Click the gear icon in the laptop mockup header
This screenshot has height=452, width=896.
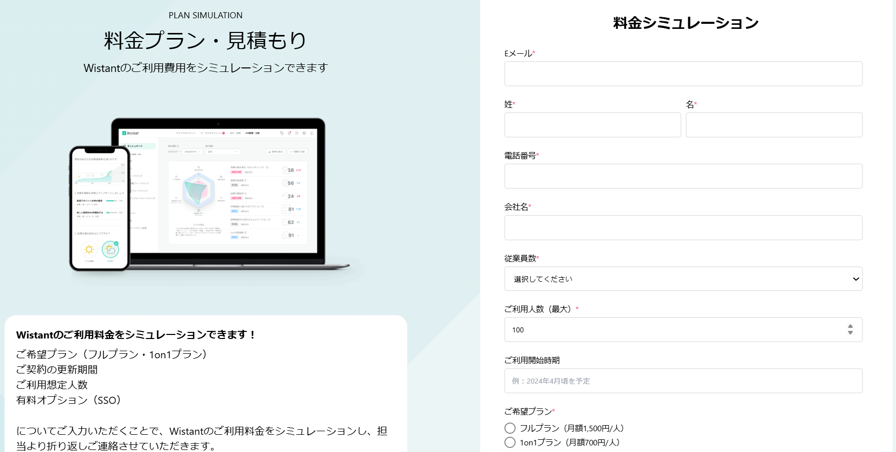coord(304,133)
